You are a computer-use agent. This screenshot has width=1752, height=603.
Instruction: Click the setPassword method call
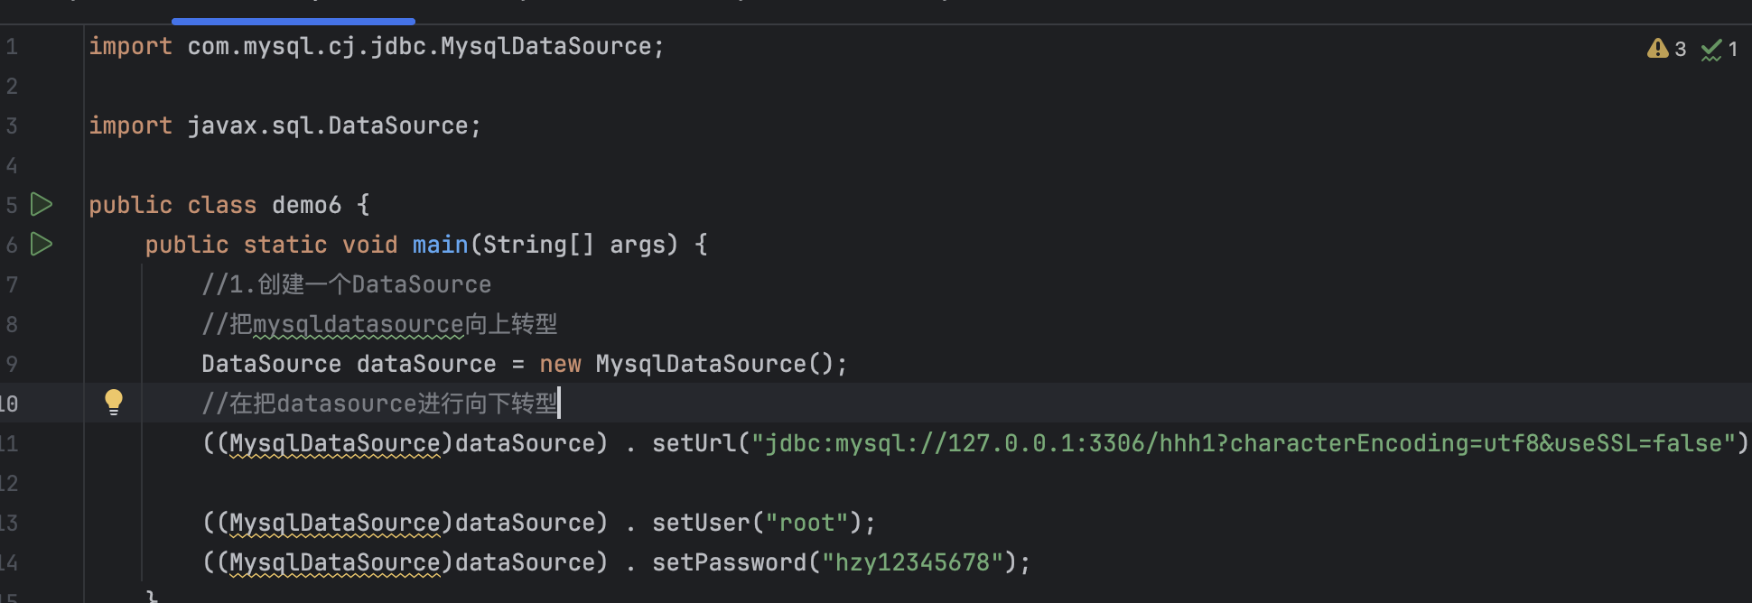click(x=729, y=562)
